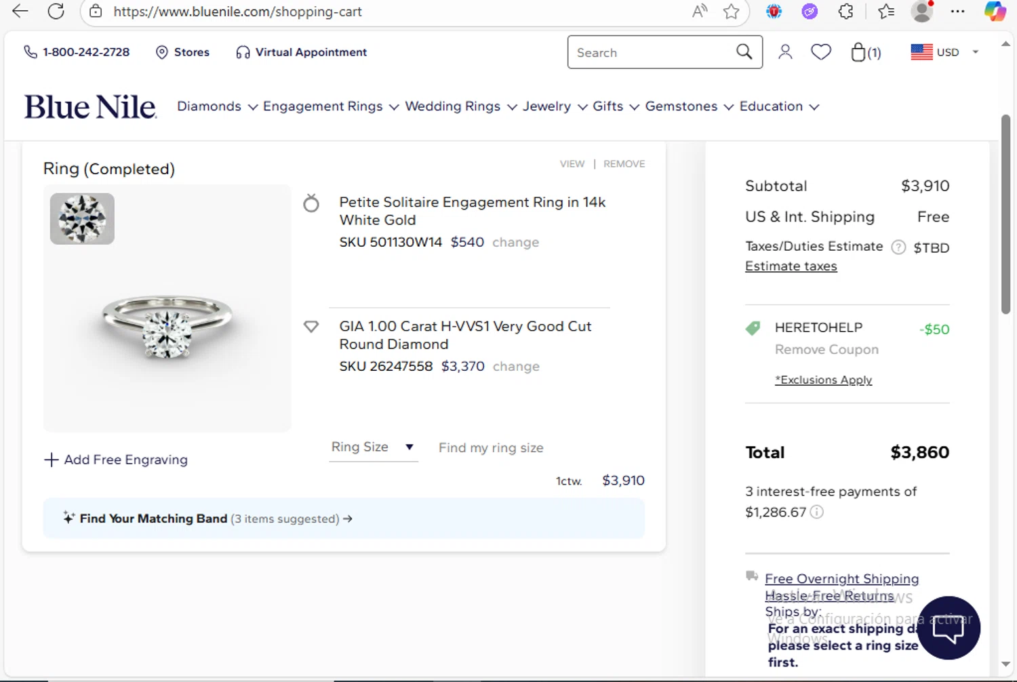This screenshot has width=1017, height=682.
Task: Open the live chat bubble button
Action: point(949,628)
